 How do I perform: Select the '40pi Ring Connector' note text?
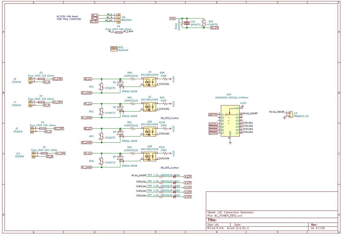[x=69, y=19]
